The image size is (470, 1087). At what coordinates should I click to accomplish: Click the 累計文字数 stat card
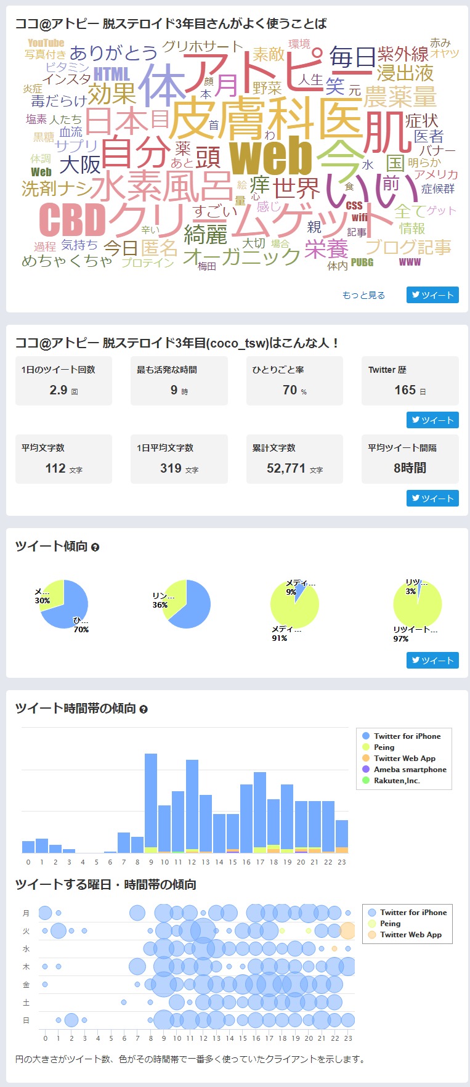point(294,459)
